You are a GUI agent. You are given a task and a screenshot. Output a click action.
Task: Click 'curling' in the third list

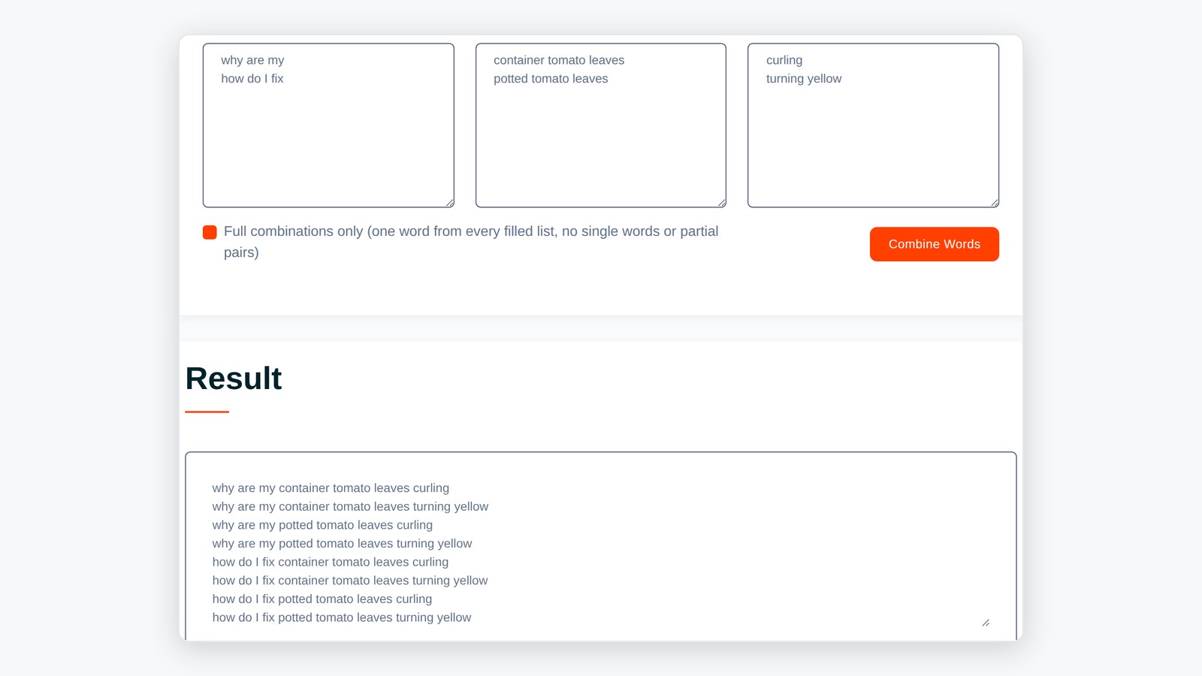point(784,60)
